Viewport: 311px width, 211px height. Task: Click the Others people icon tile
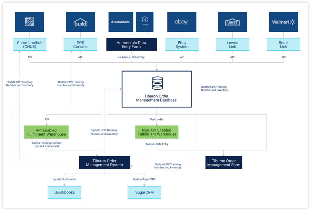(x=144, y=22)
